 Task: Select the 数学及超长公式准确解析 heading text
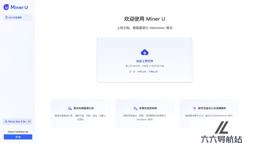click(212, 108)
